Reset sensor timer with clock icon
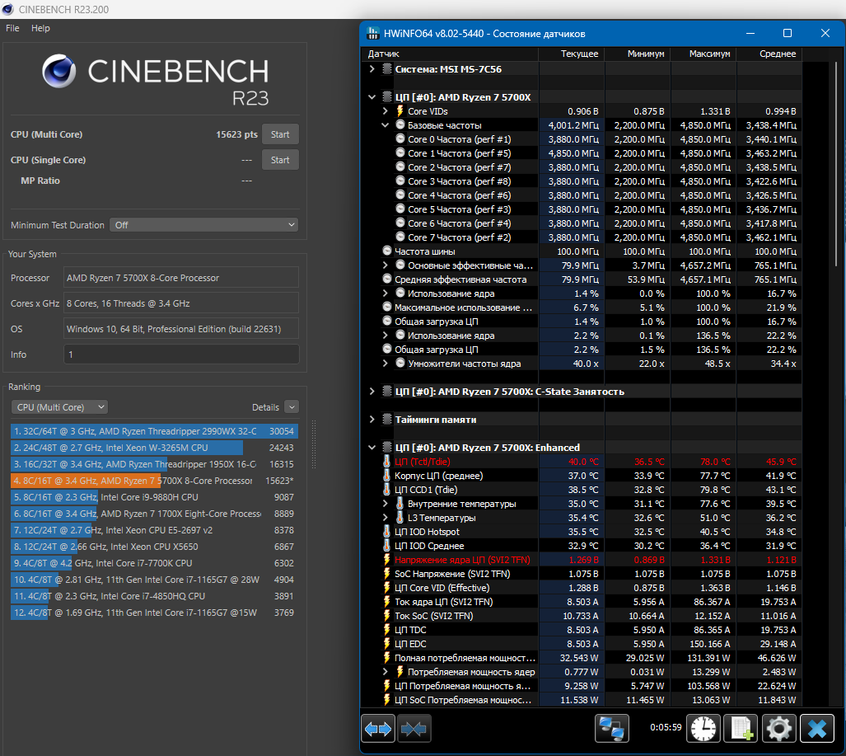Screen dimensions: 846x756 (x=703, y=729)
